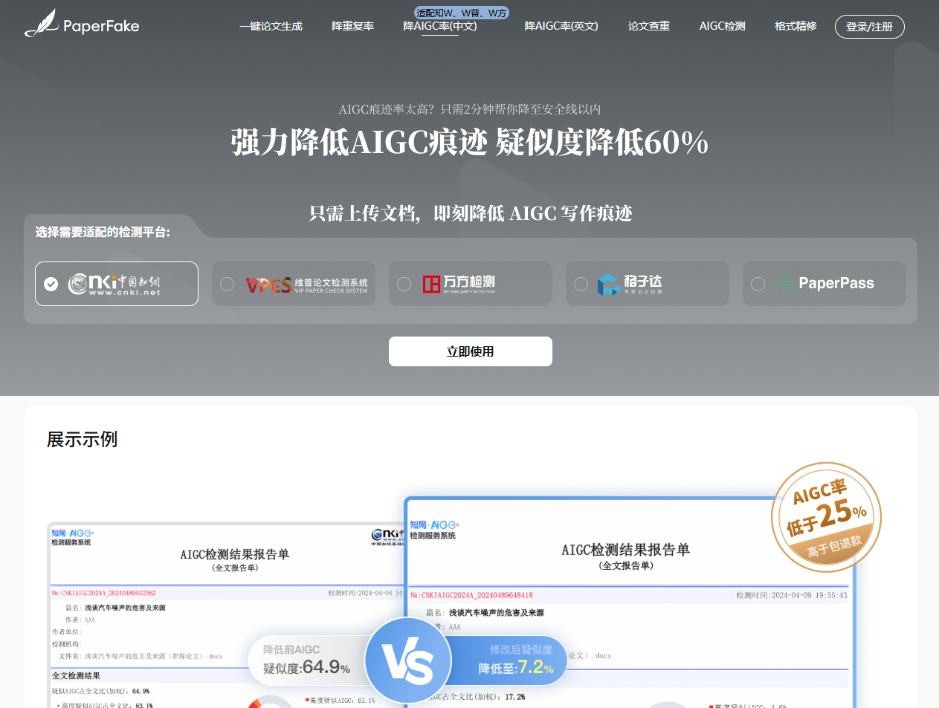Image resolution: width=939 pixels, height=708 pixels.
Task: Click the 立即使用 button
Action: coord(470,351)
